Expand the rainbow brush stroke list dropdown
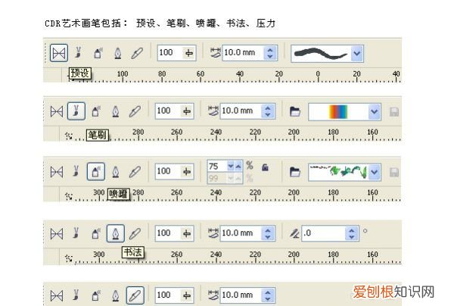 [x=375, y=112]
